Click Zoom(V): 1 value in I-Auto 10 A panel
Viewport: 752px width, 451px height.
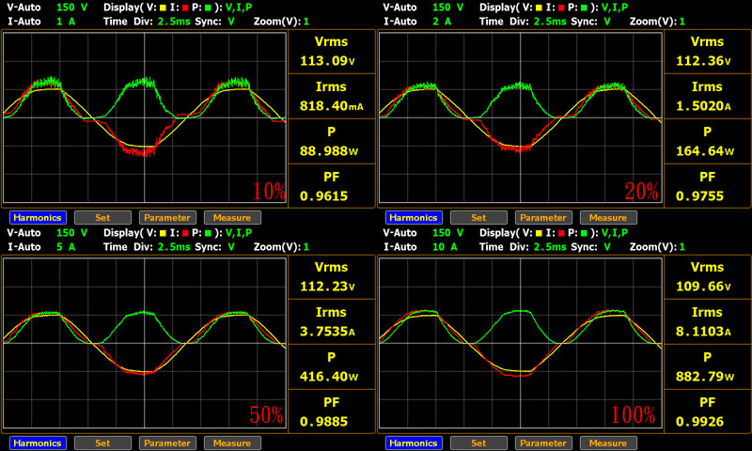[682, 247]
